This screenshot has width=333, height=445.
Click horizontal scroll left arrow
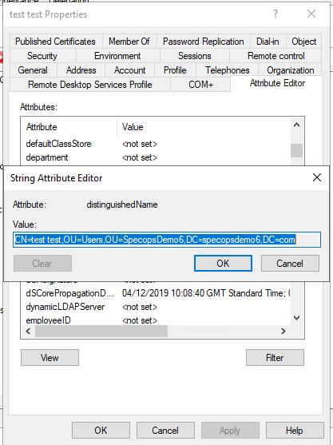[28, 331]
